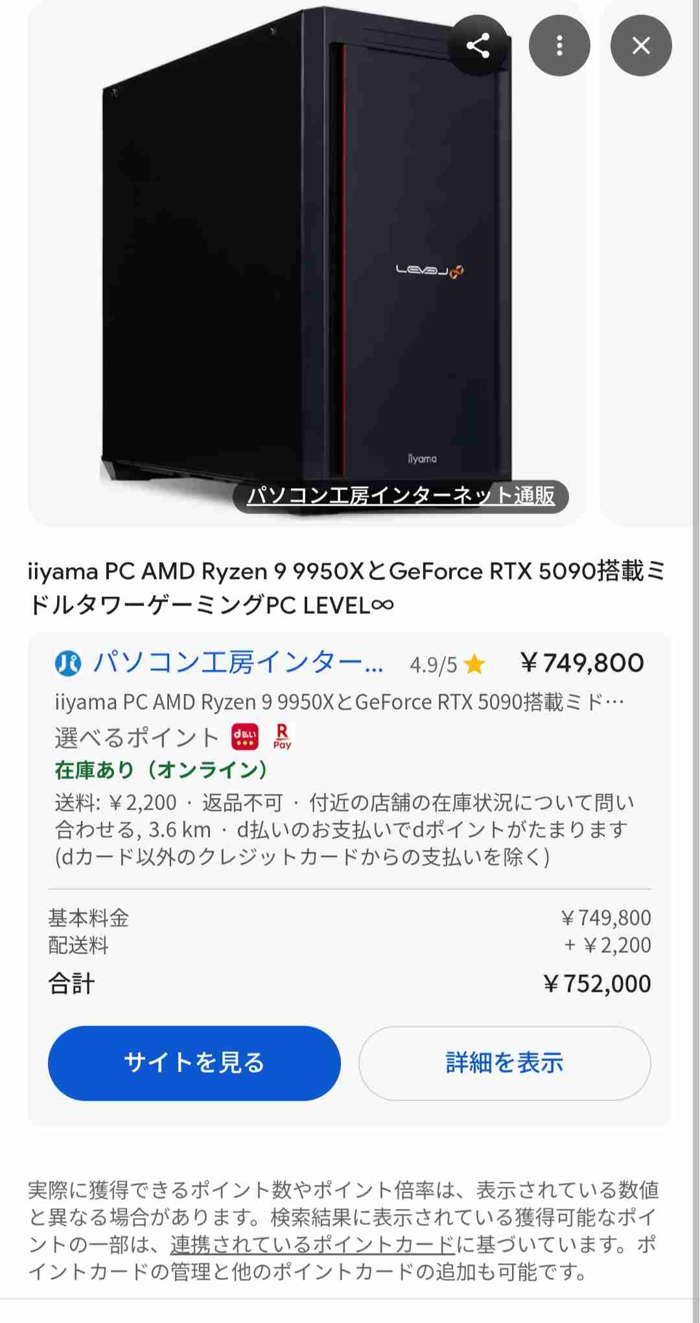Click the 合計 ￥752,000 total row
Viewport: 700px width, 1323px height.
pos(350,983)
